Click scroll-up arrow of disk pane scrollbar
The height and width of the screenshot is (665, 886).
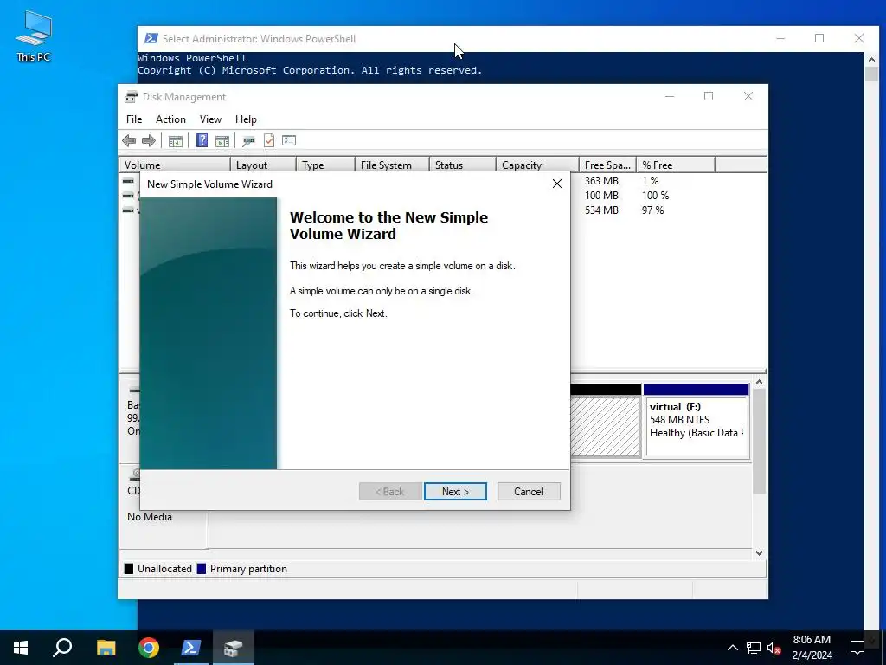coord(760,382)
